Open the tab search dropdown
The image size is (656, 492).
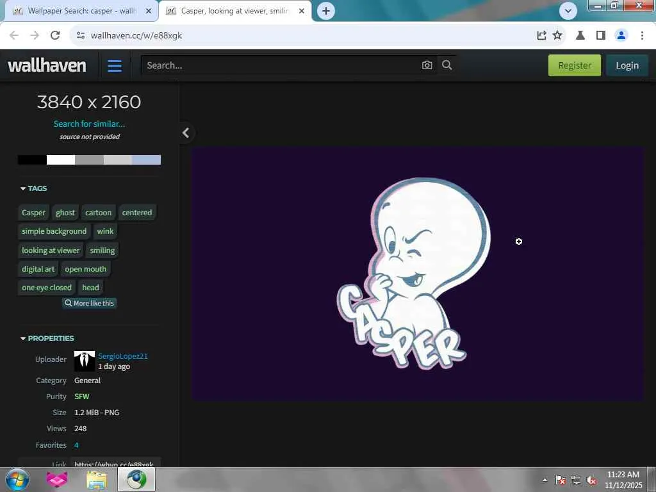coord(568,11)
